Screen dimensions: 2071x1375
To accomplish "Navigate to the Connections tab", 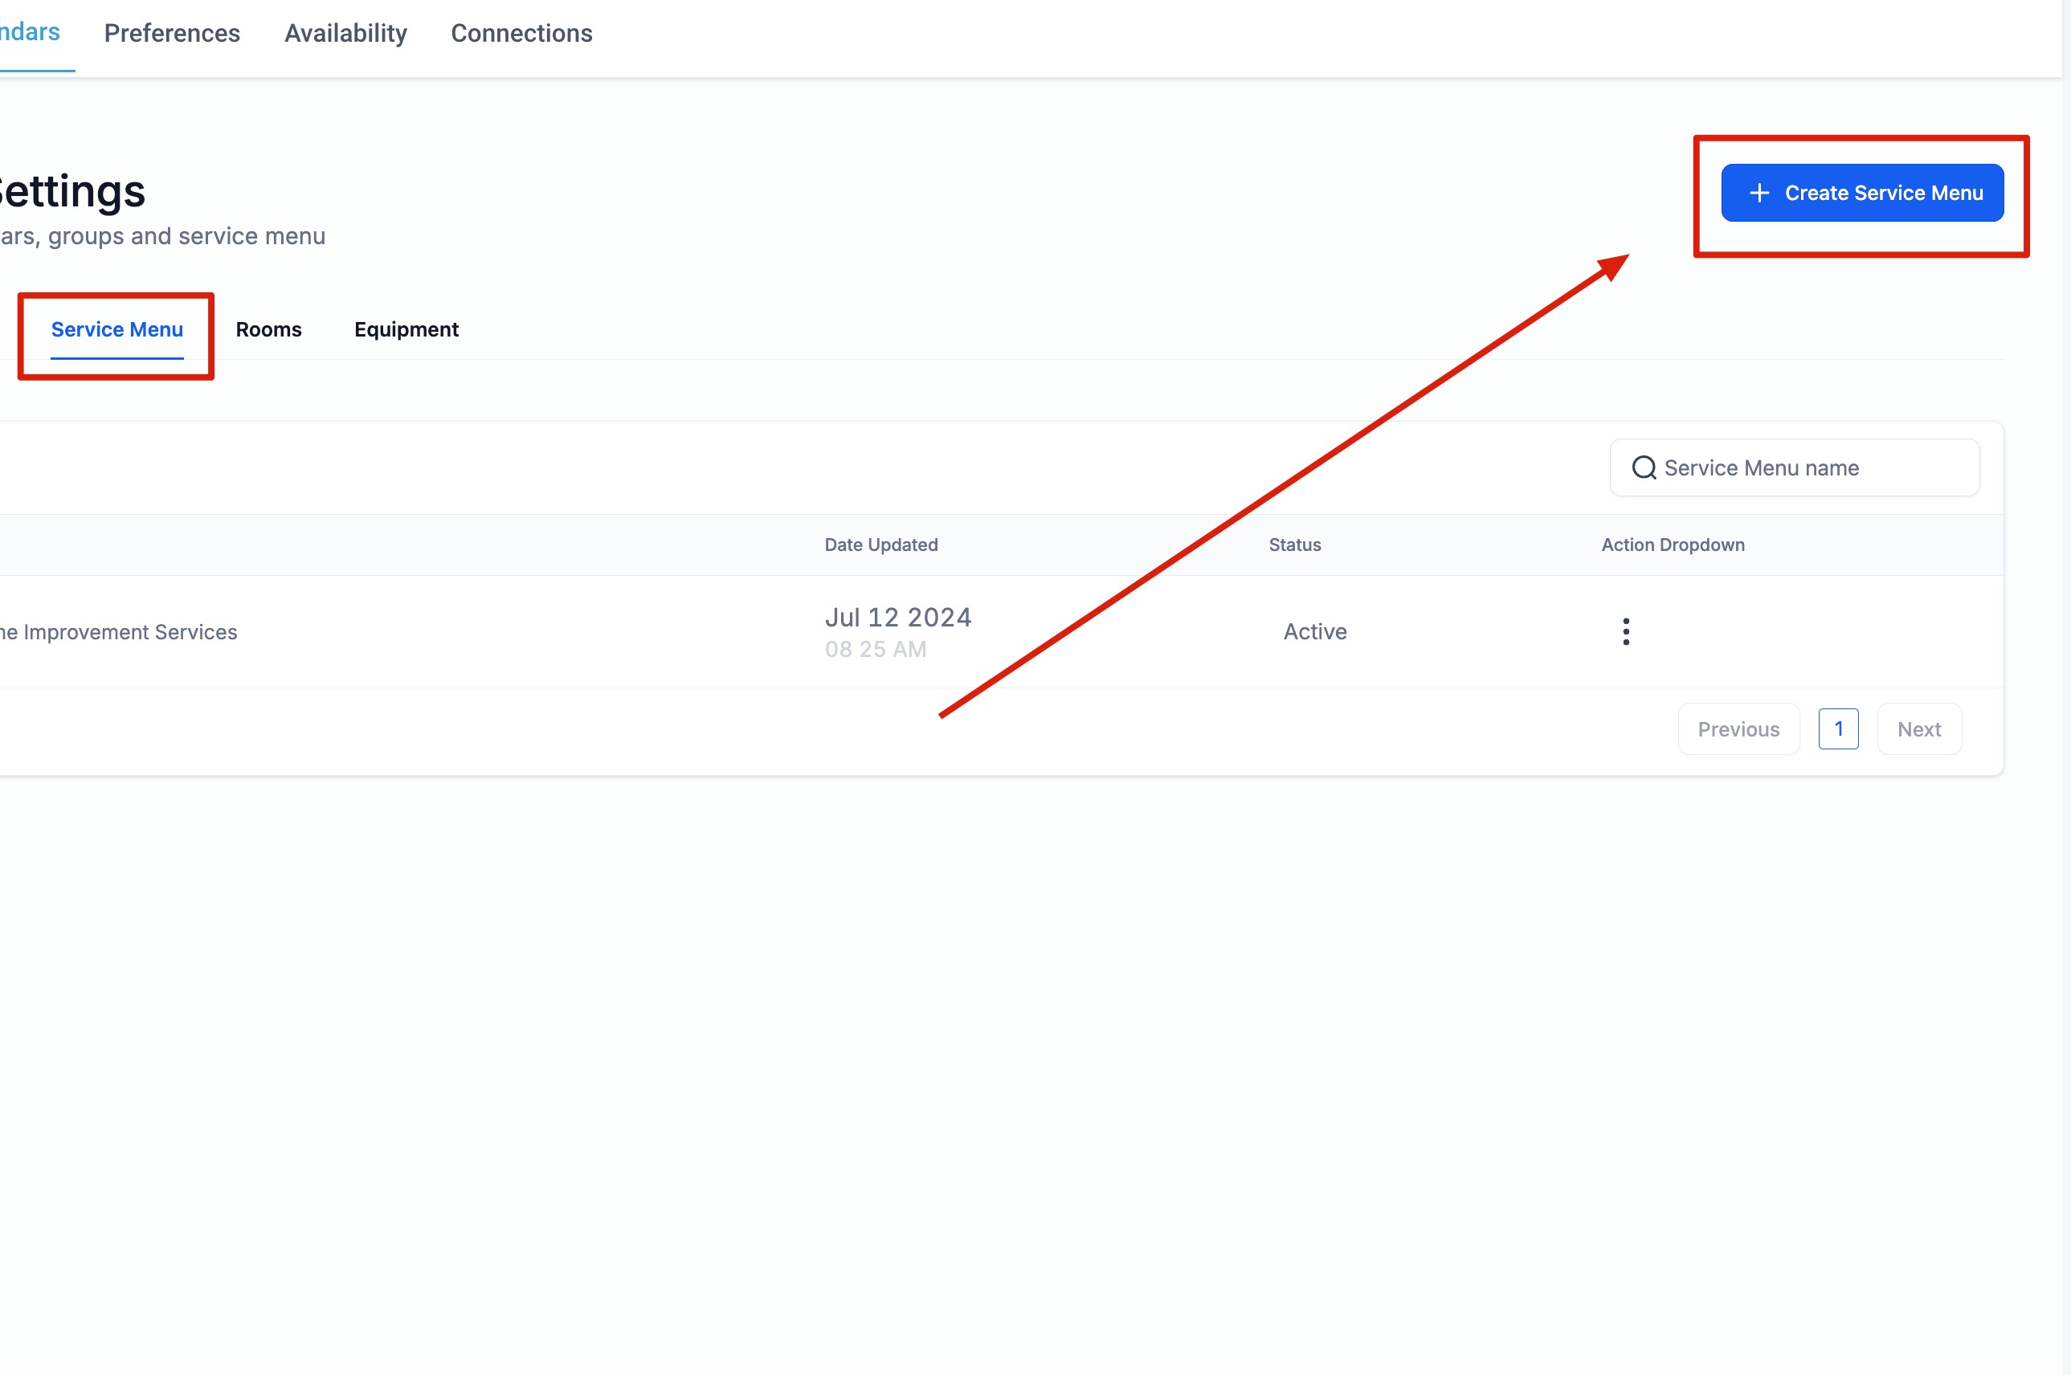I will (521, 33).
